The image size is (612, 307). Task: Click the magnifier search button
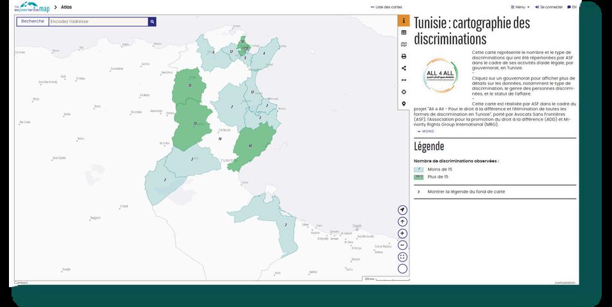pos(152,21)
